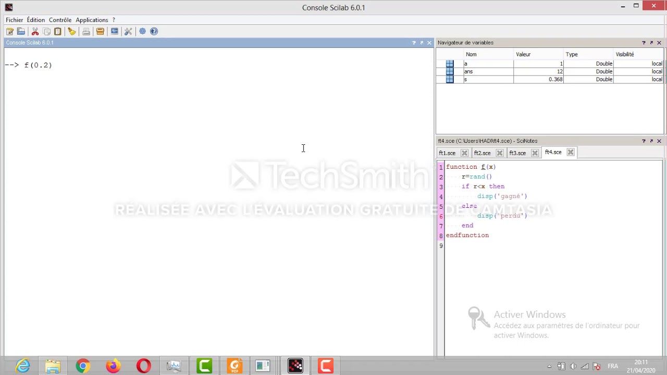Show hidden system tray icons

549,366
